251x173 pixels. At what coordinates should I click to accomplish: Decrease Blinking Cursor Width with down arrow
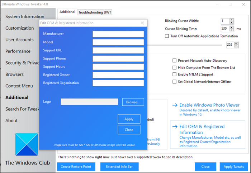[232, 22]
